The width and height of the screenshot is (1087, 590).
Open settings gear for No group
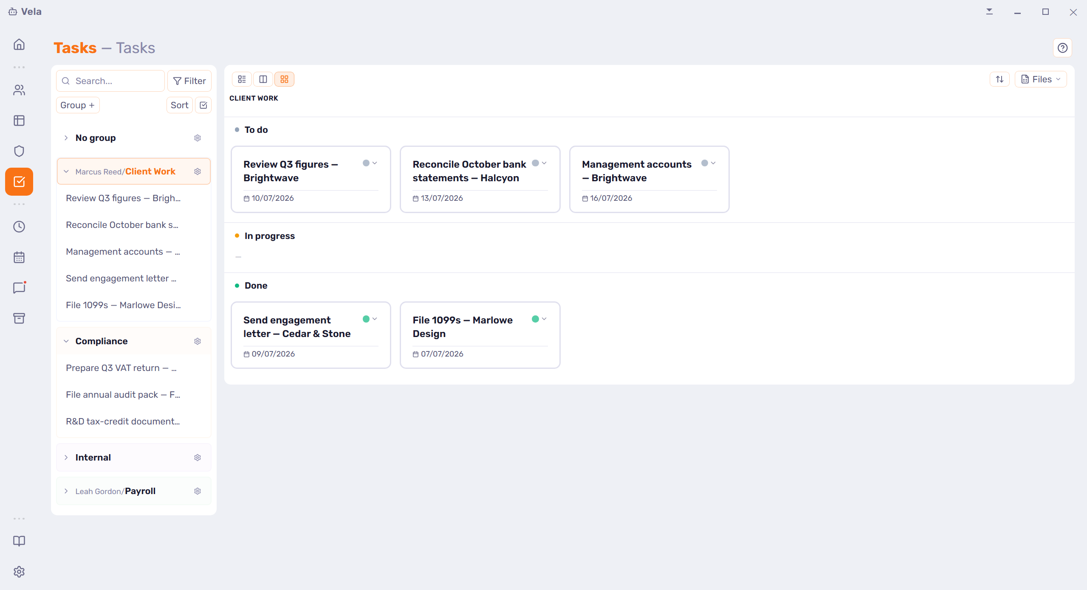[198, 138]
